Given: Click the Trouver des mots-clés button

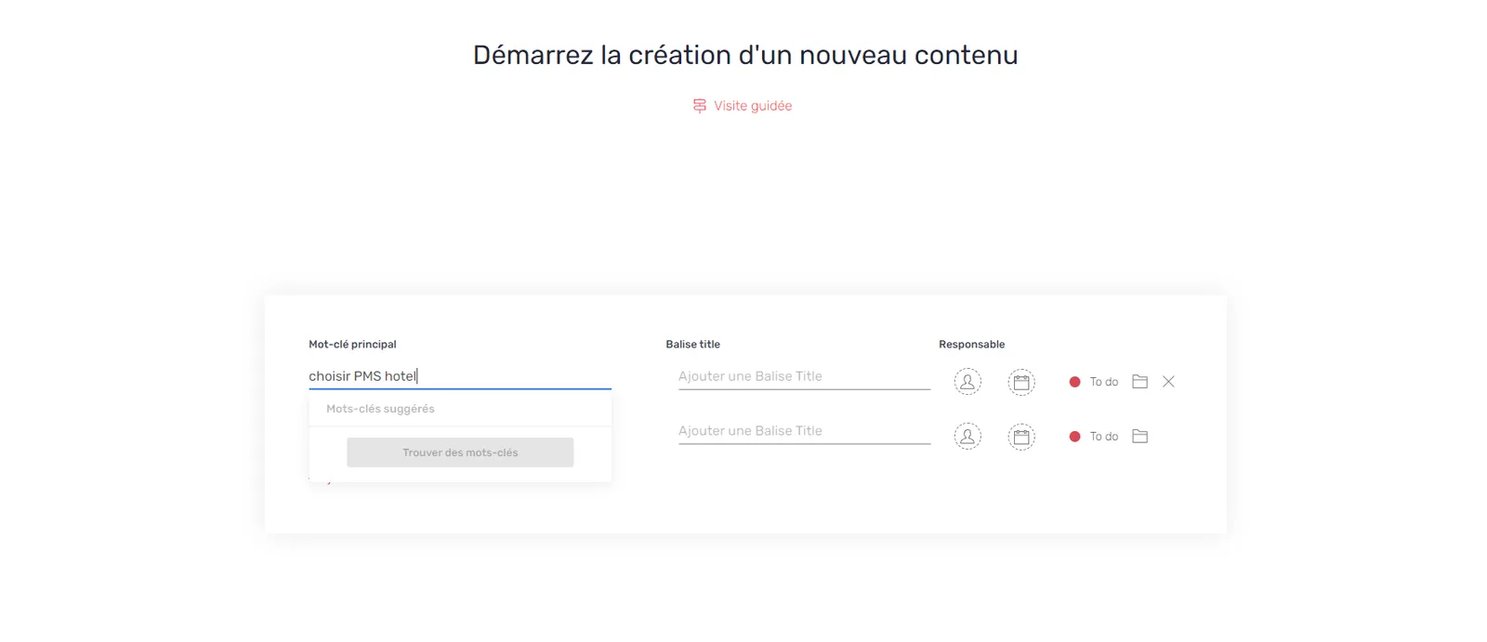Looking at the screenshot, I should pos(460,452).
